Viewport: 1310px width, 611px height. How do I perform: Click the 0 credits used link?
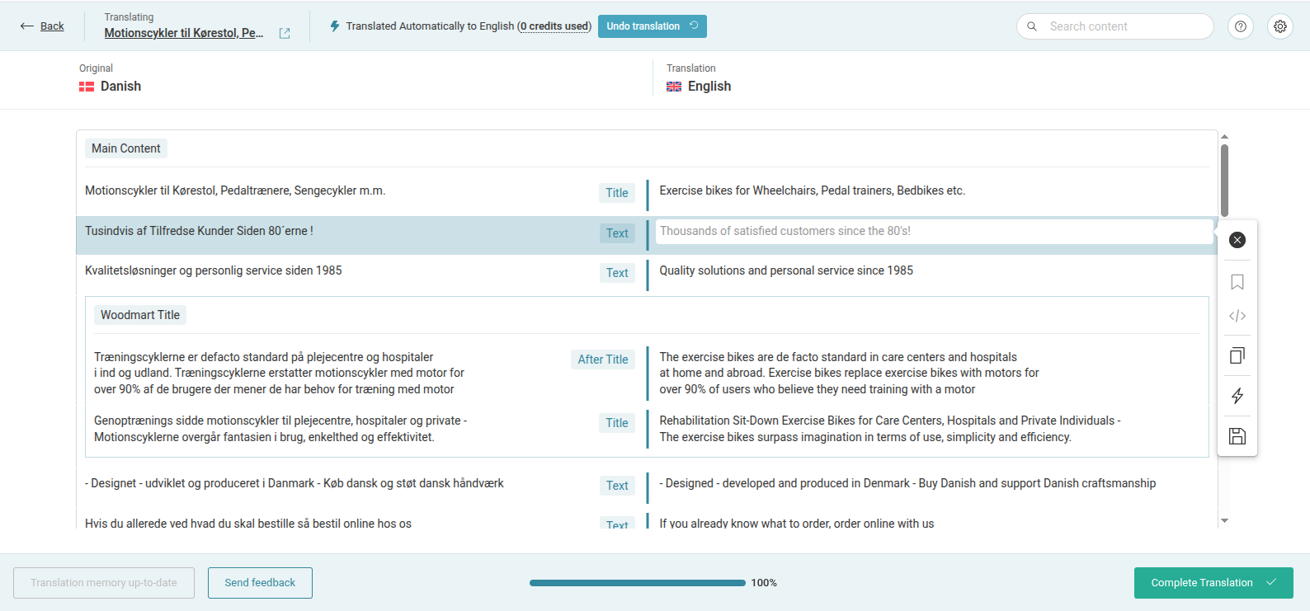[554, 26]
